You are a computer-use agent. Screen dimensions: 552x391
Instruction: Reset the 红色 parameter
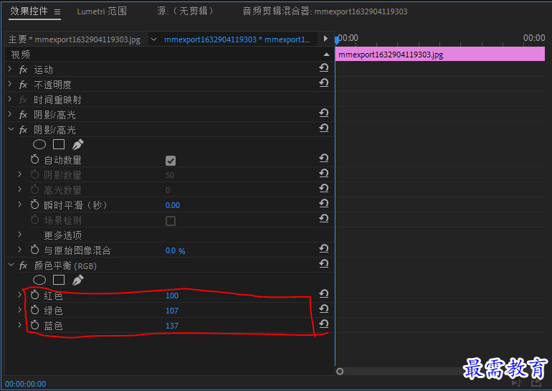(x=324, y=293)
